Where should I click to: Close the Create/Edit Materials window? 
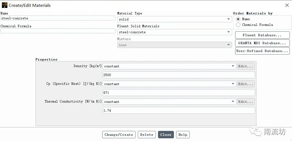click(x=287, y=5)
